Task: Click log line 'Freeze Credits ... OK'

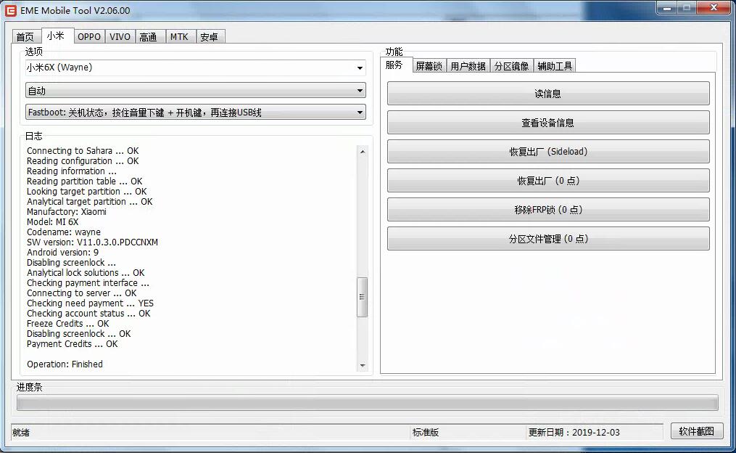Action: point(67,324)
